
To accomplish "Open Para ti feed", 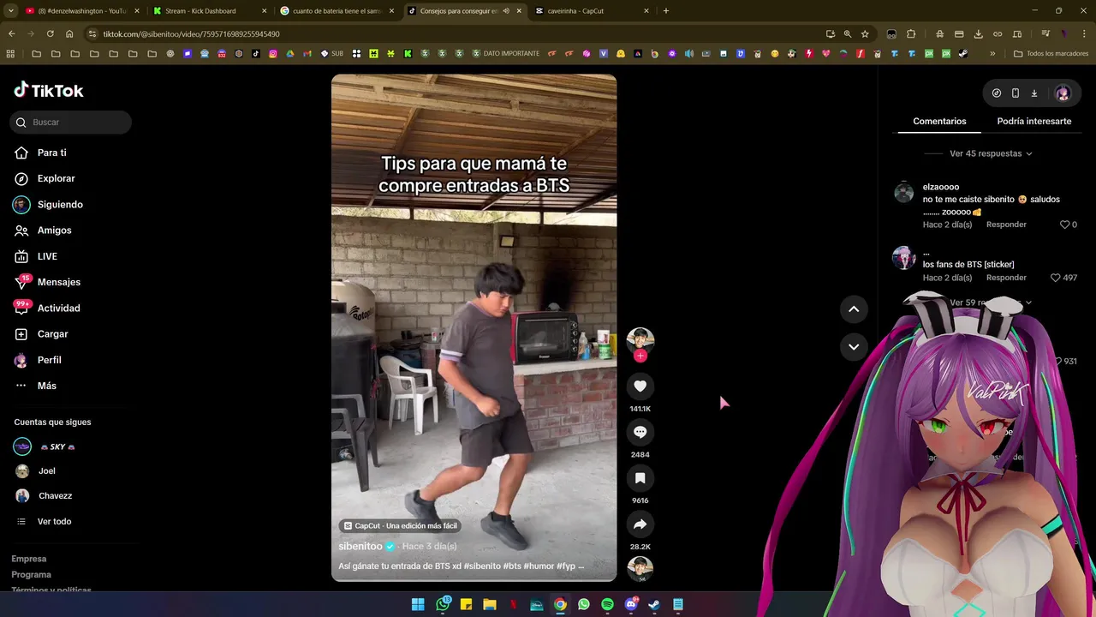I will (x=51, y=153).
